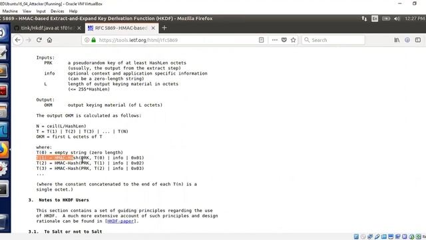Image resolution: width=426 pixels, height=240 pixels.
Task: Click the 'Inputs:' label
Action: tap(45, 57)
